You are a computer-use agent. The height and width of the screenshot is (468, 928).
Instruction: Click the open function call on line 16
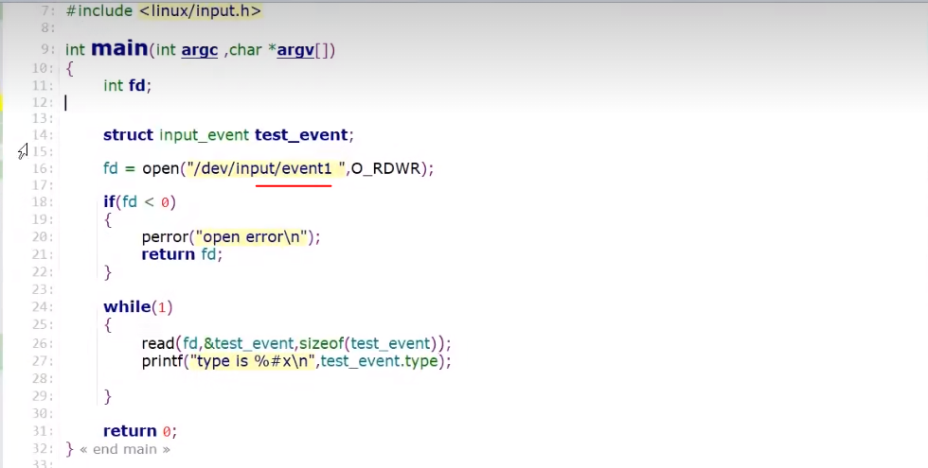(x=160, y=169)
